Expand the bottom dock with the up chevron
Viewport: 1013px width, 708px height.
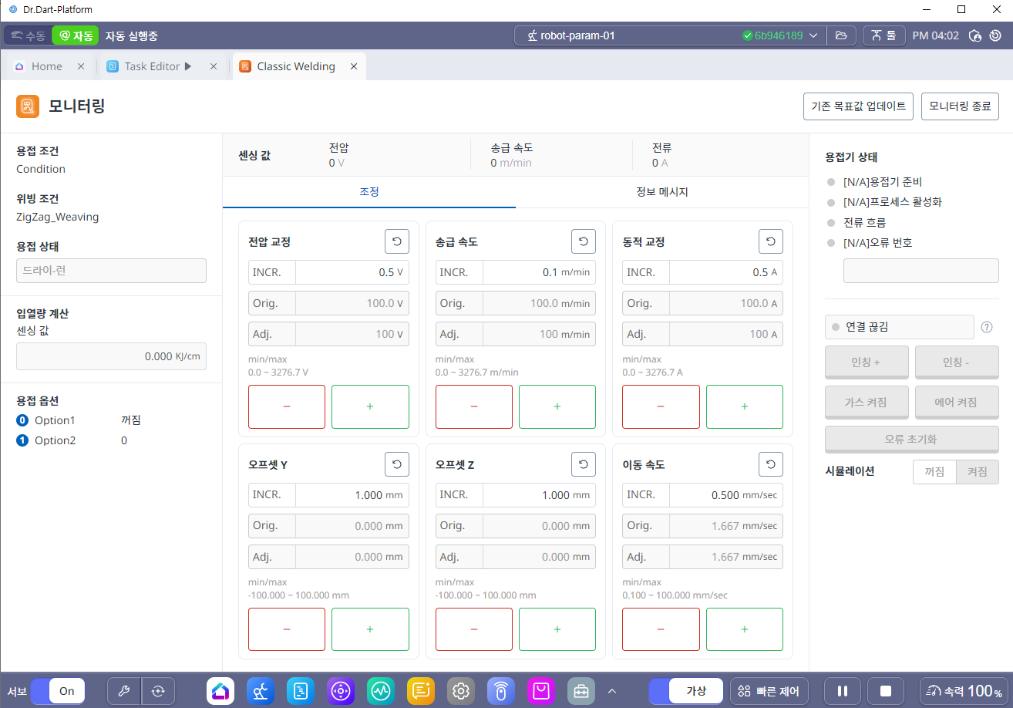pyautogui.click(x=612, y=691)
